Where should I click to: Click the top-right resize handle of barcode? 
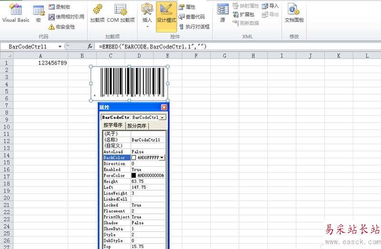coord(168,67)
